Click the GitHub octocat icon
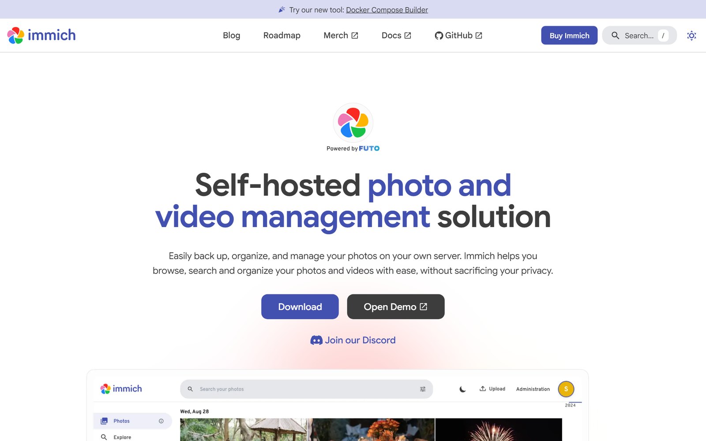Image resolution: width=706 pixels, height=441 pixels. 439,36
